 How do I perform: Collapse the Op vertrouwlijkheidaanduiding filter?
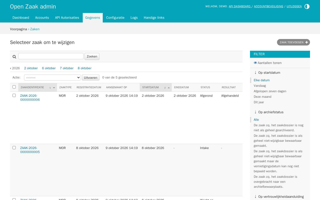[x=279, y=196]
